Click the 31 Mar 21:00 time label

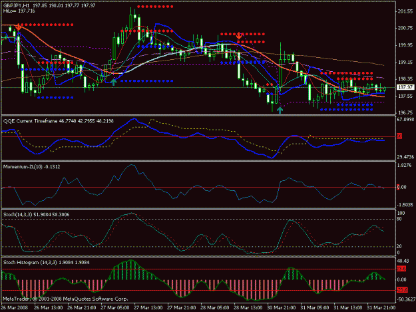(x=381, y=308)
